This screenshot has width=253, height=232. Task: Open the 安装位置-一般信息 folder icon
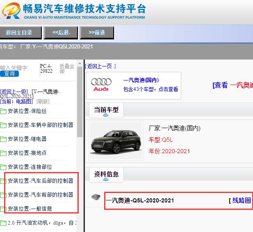2,209
